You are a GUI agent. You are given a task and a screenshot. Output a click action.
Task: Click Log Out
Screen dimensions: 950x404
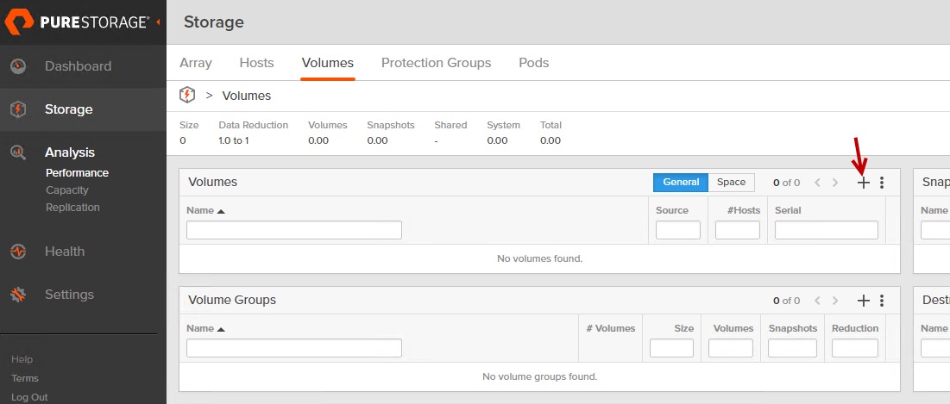pos(29,397)
